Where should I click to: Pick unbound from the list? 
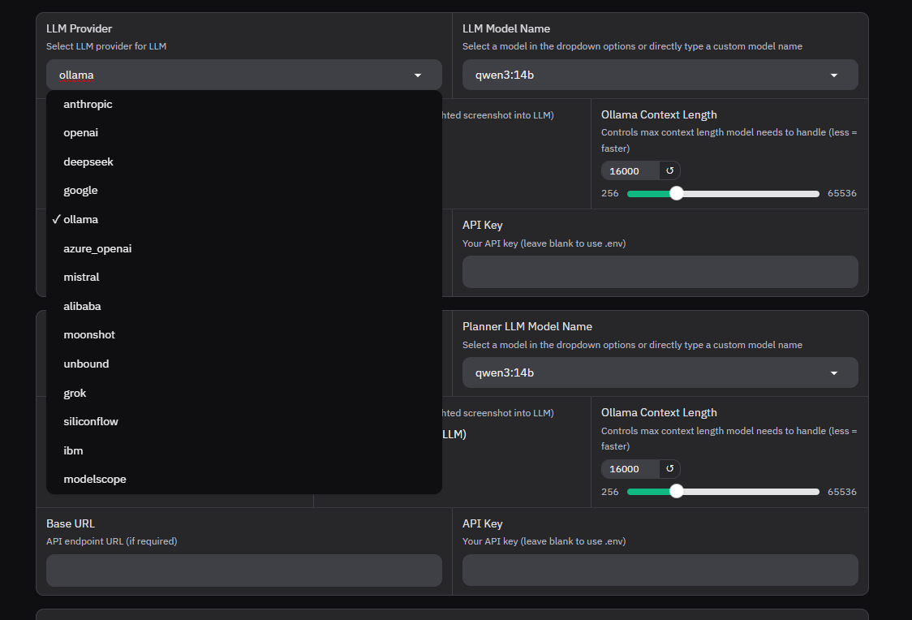243,364
